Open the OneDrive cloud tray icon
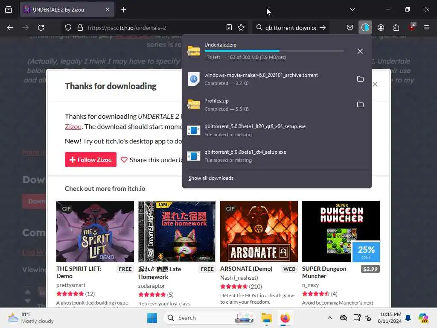 [x=344, y=318]
